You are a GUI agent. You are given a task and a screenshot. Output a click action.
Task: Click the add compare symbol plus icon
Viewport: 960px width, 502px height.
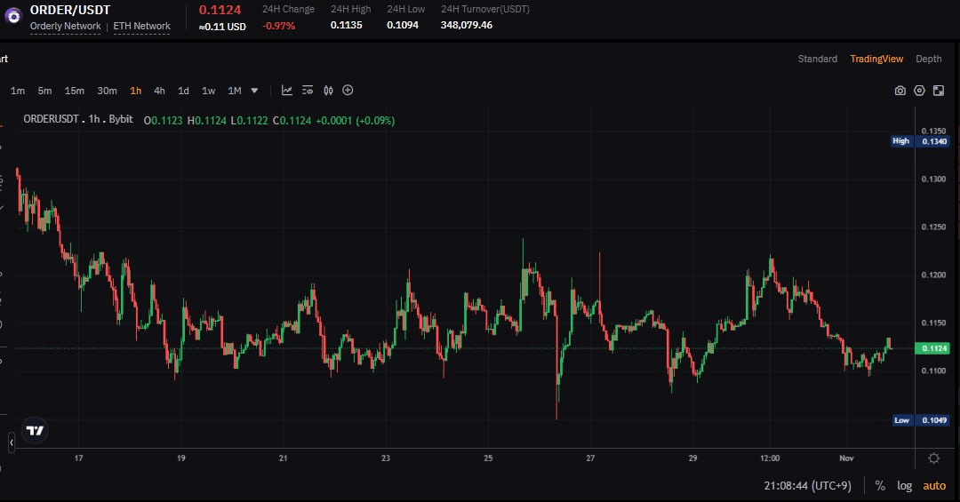click(x=348, y=91)
